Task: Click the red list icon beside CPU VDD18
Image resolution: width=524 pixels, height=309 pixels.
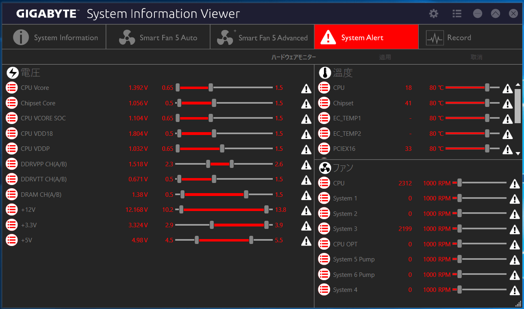Action: pyautogui.click(x=12, y=134)
